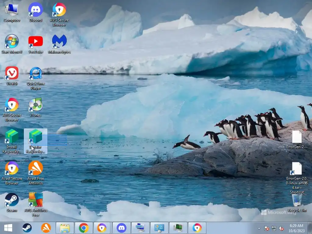The height and width of the screenshot is (234, 312).
Task: Launch Discord from the desktop shortcut
Action: click(x=35, y=12)
